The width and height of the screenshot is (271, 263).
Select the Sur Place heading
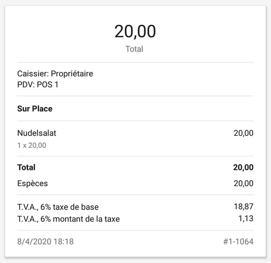pos(35,109)
